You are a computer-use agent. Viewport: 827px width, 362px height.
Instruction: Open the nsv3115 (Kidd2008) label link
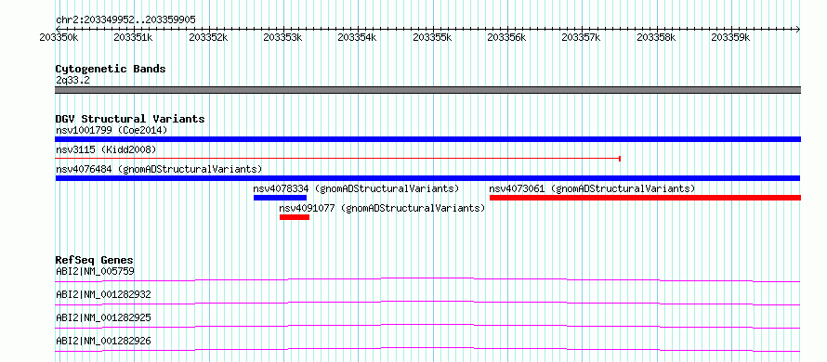tap(106, 149)
